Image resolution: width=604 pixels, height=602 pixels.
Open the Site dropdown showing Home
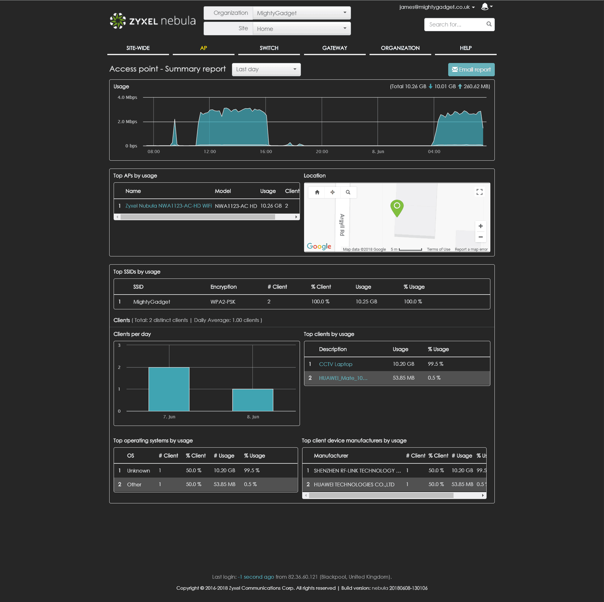pyautogui.click(x=301, y=29)
